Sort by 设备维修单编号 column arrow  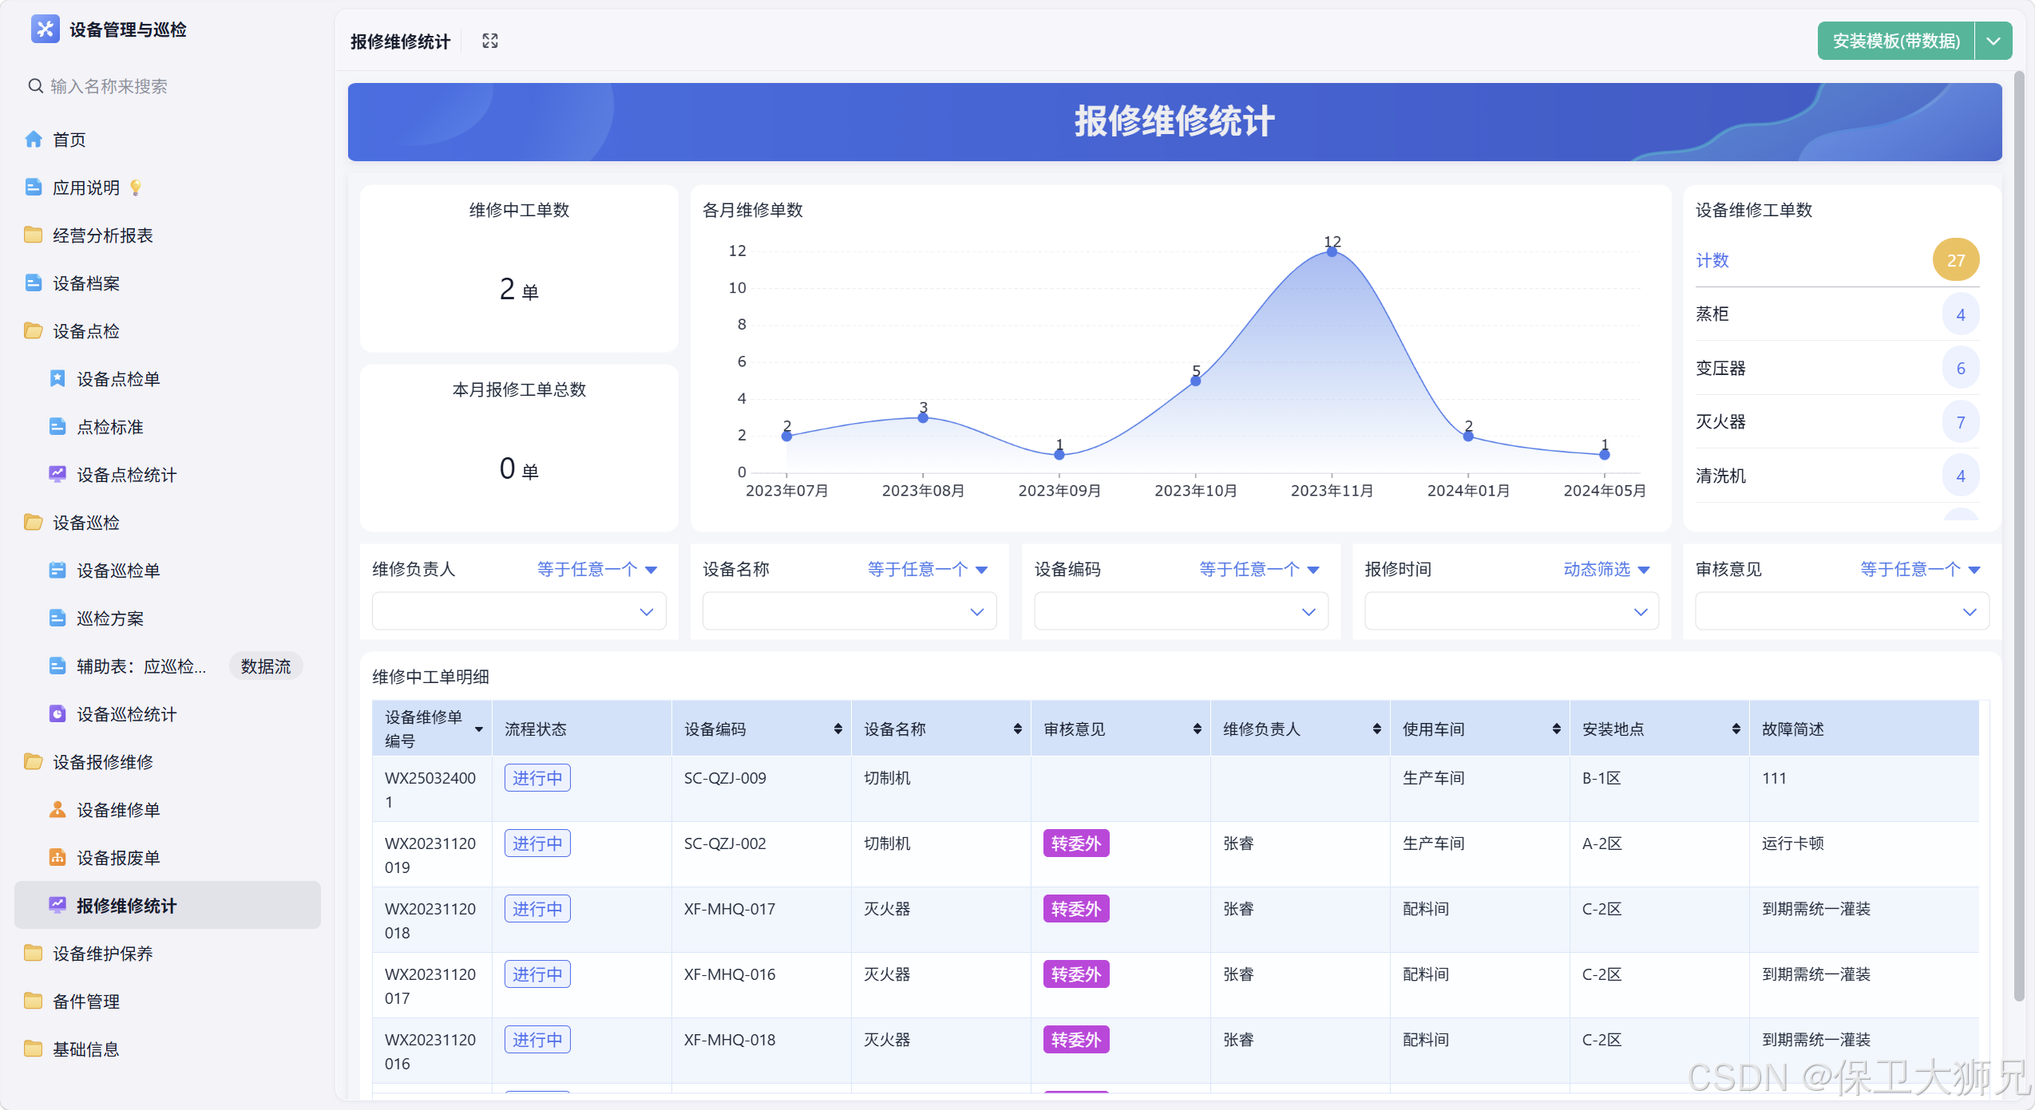(x=479, y=729)
